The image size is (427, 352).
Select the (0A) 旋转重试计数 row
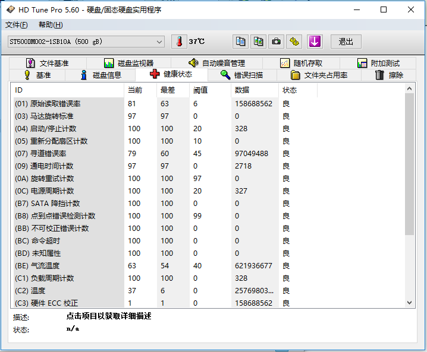click(x=165, y=179)
